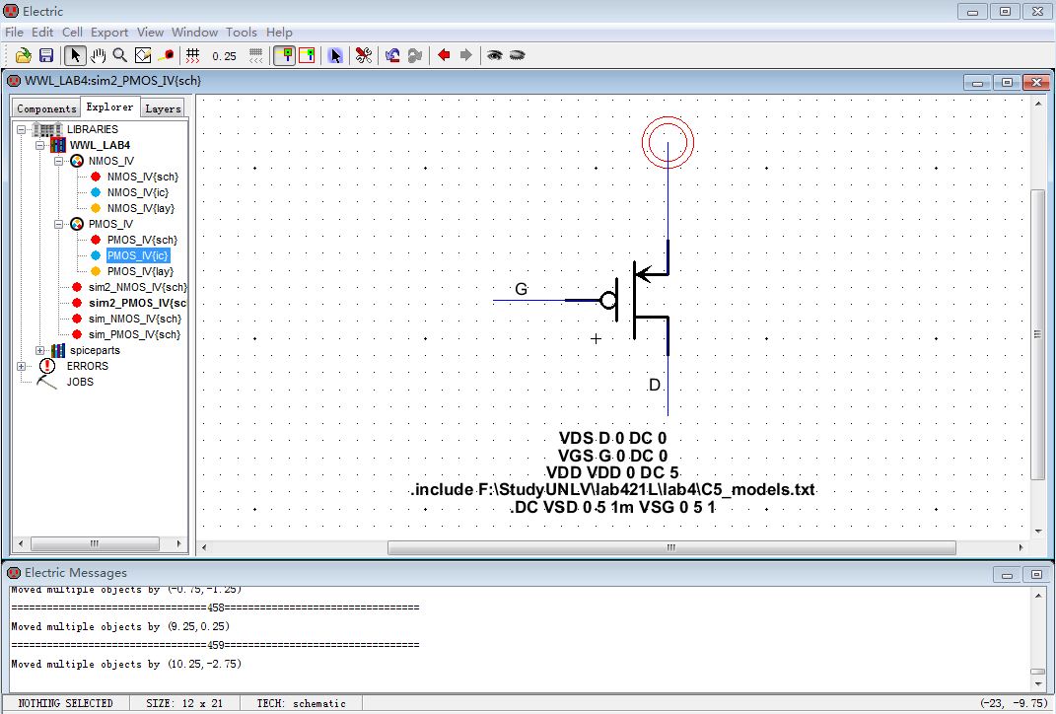
Task: Open the Tools menu
Action: (x=242, y=33)
